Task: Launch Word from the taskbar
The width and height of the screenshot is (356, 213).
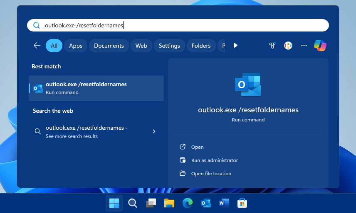Action: tap(224, 203)
